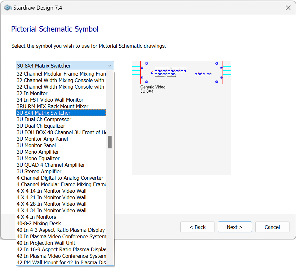Select 42 In 16-9 Aspect Ratio Plasma Display
The height and width of the screenshot is (268, 296).
(61, 250)
